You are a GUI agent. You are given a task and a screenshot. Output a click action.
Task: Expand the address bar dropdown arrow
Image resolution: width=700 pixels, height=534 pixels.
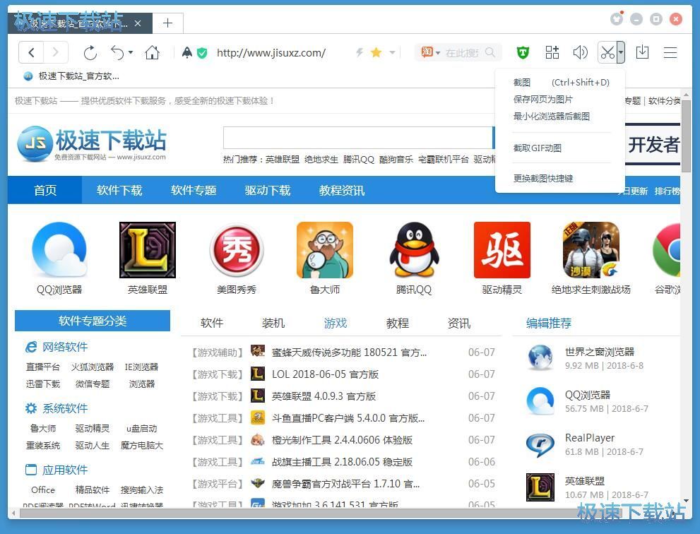(393, 52)
